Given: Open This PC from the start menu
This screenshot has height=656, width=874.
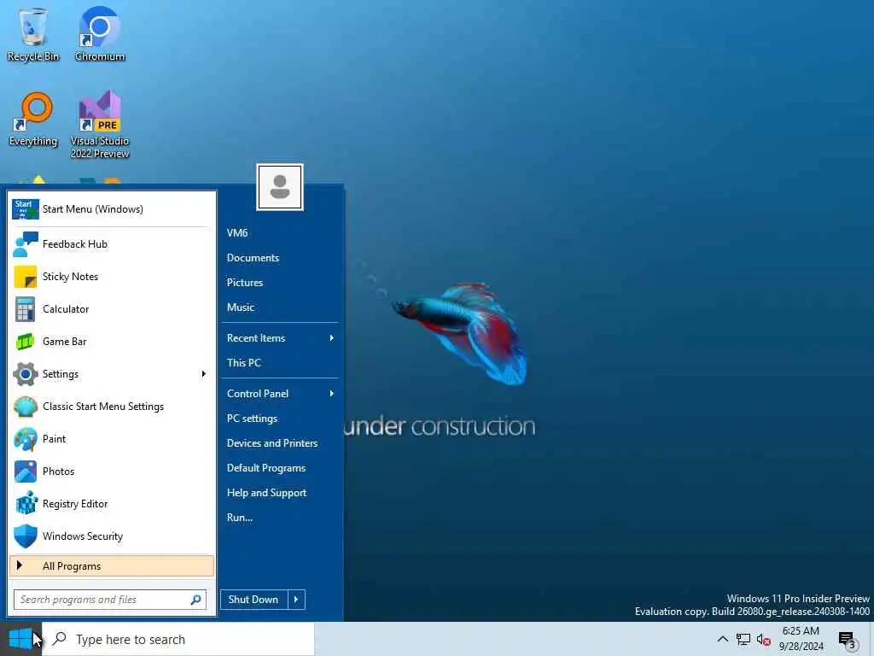Looking at the screenshot, I should tap(243, 362).
